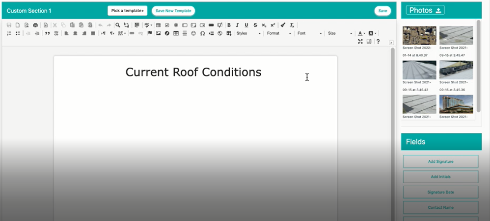Viewport: 490px width, 221px height.
Task: Toggle bold formatting
Action: pos(229,25)
